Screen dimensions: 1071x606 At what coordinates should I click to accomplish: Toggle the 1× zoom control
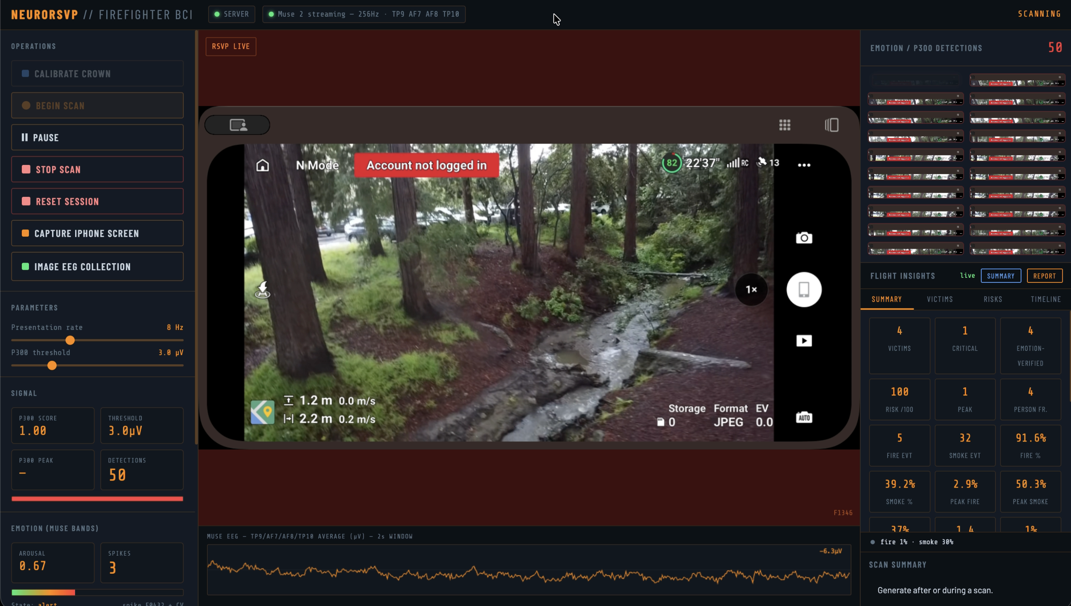pyautogui.click(x=751, y=289)
